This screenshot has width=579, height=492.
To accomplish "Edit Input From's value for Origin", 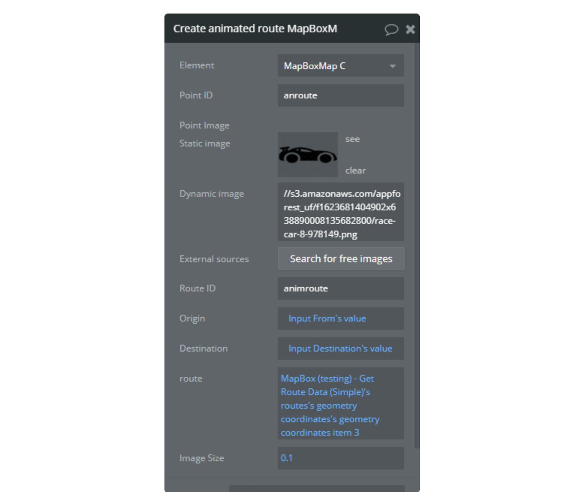I will click(x=340, y=318).
